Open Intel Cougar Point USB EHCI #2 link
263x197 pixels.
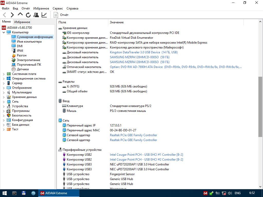point(146,160)
